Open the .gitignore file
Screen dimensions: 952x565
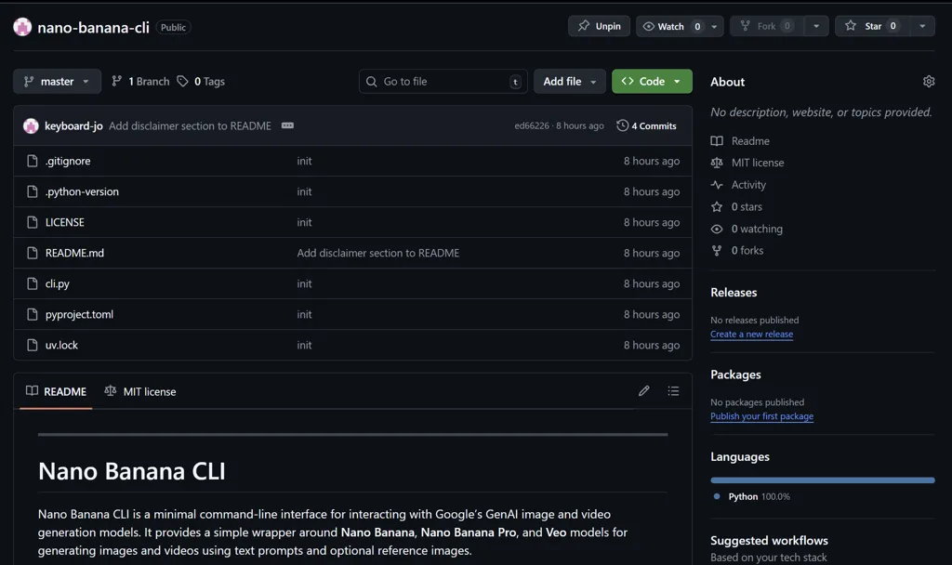click(68, 161)
